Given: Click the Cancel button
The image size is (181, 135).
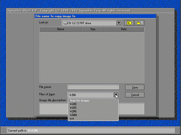Looking at the screenshot, I should tap(135, 95).
